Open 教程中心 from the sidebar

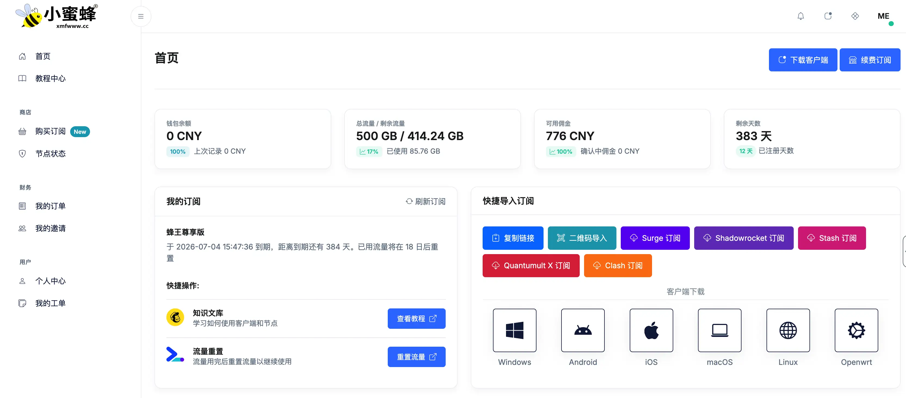tap(50, 79)
